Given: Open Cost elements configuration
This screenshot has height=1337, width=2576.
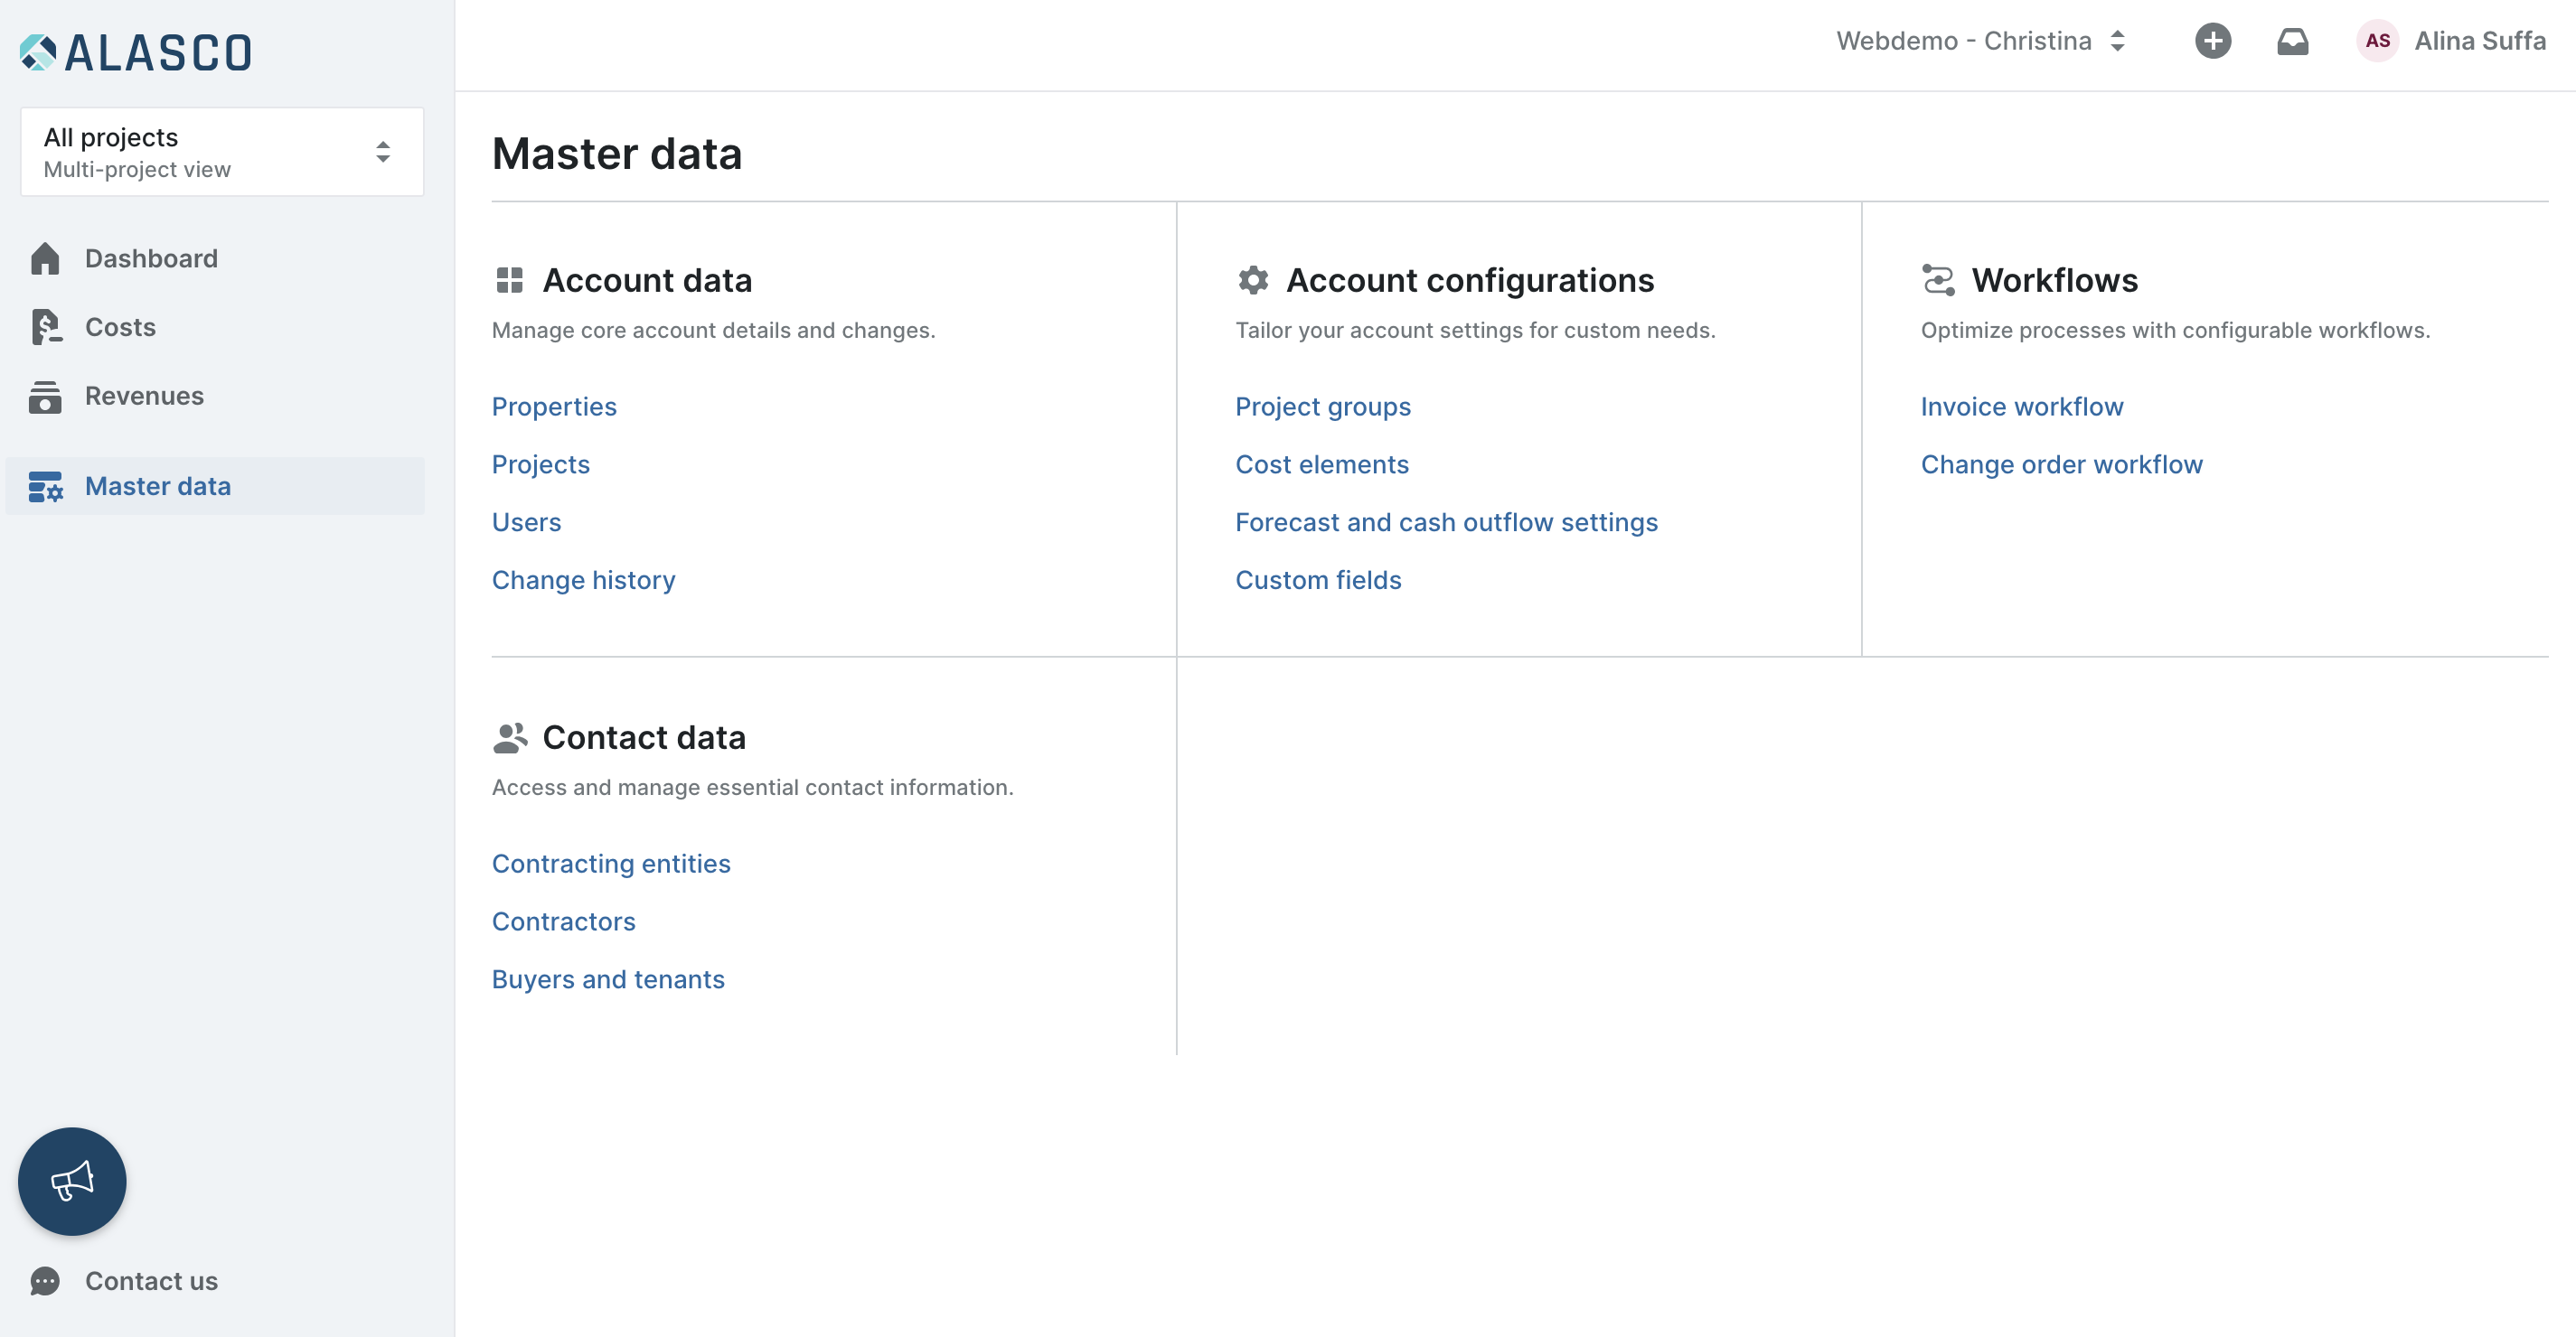Looking at the screenshot, I should coord(1322,464).
